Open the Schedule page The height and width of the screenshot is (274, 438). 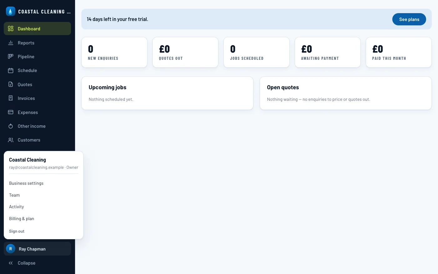click(x=37, y=70)
